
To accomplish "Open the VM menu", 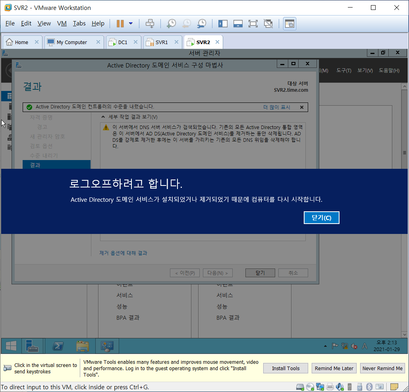I will point(62,23).
